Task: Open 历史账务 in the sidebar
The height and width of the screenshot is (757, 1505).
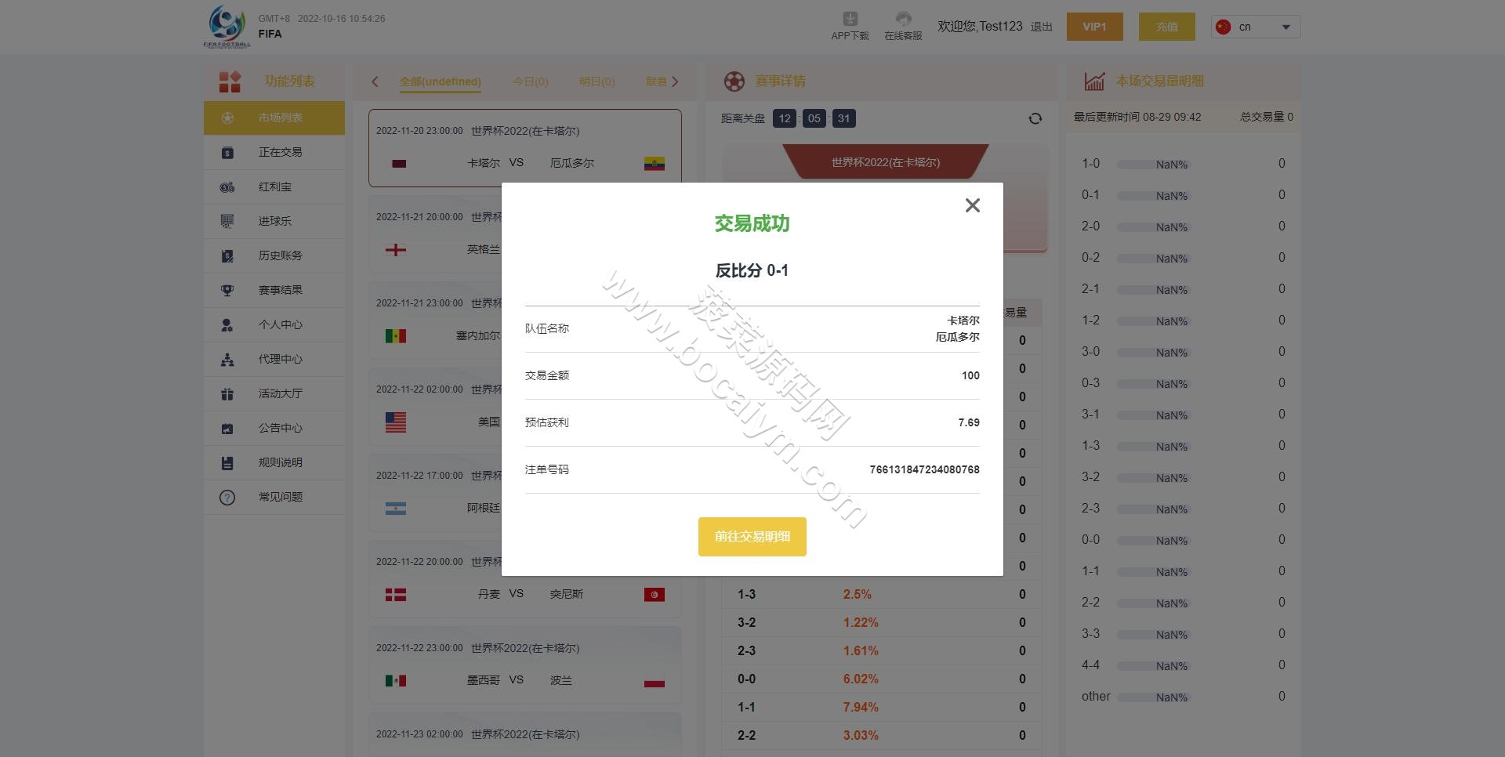Action: point(274,255)
